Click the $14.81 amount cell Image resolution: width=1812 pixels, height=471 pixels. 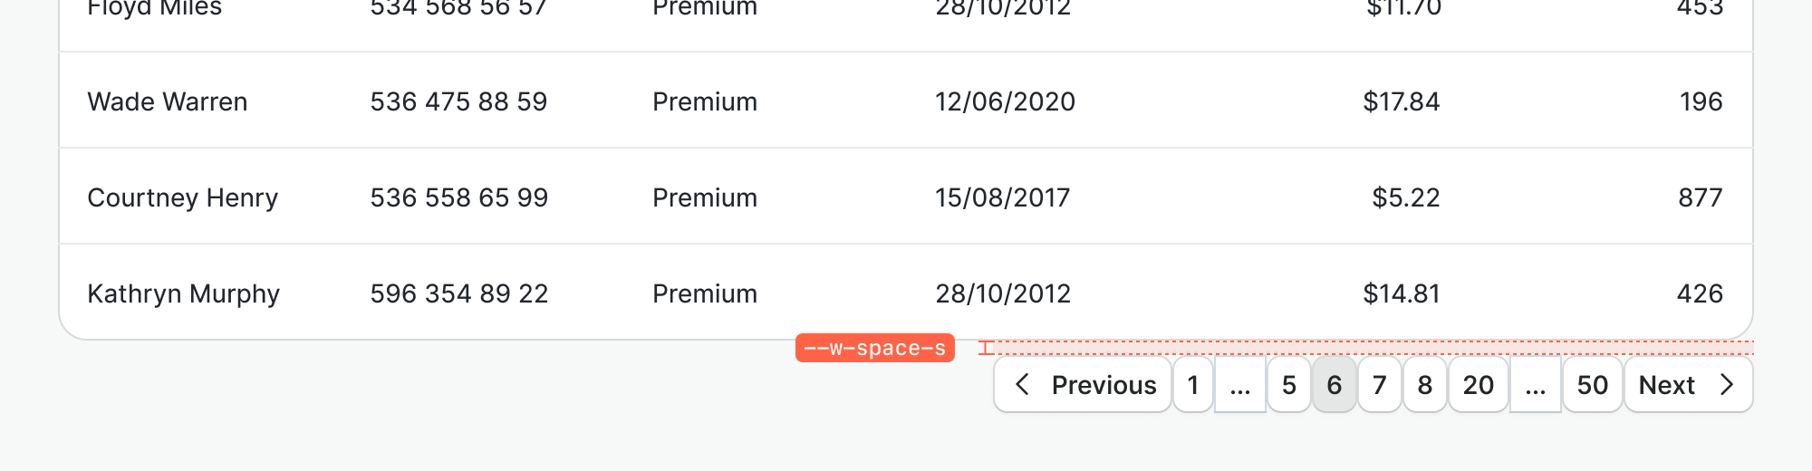tap(1402, 293)
